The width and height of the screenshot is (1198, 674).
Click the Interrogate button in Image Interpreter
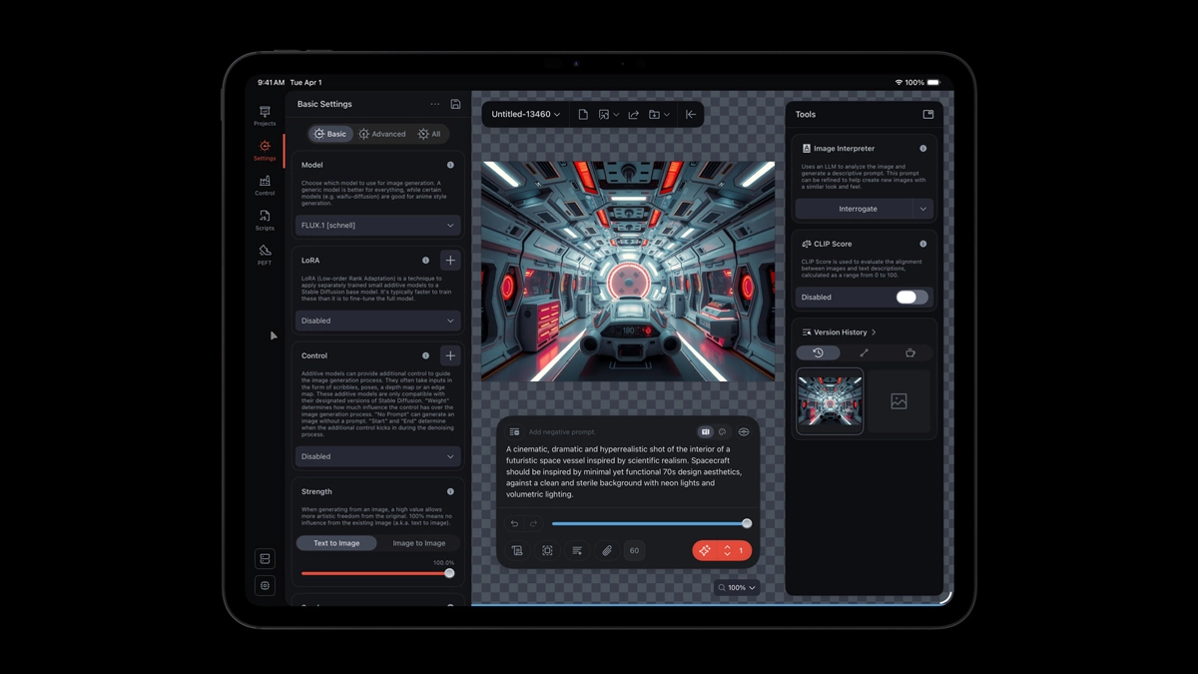pos(857,209)
